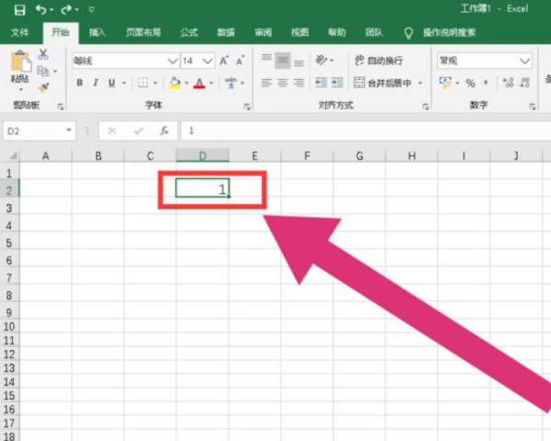Click the Paste (粘贴) button

[x=20, y=70]
